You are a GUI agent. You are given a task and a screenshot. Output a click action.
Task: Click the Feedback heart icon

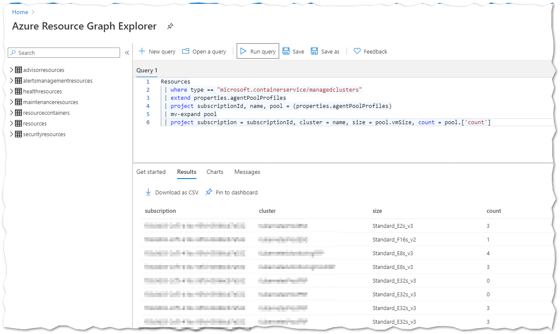357,51
